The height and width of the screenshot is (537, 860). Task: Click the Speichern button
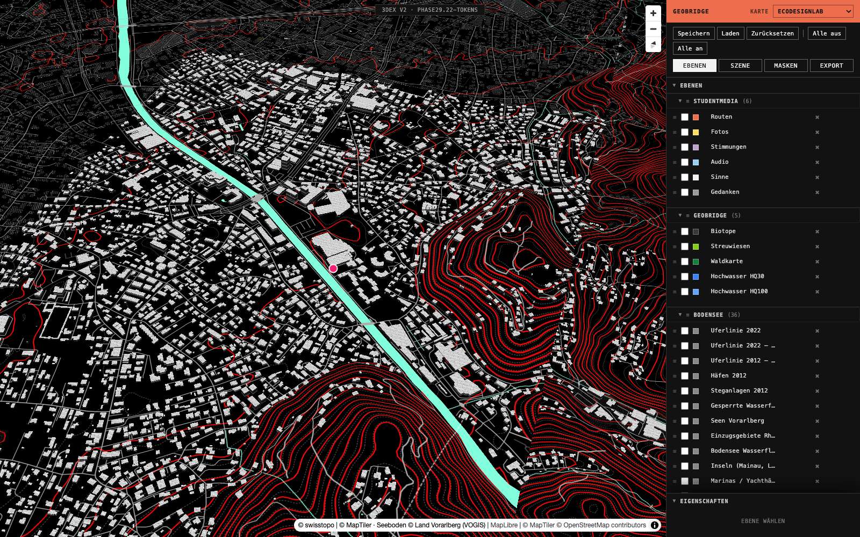coord(694,33)
